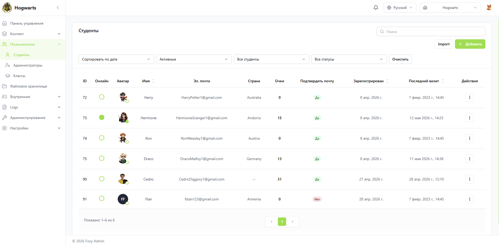Open Файловое хранилище sidebar item

coord(33,86)
